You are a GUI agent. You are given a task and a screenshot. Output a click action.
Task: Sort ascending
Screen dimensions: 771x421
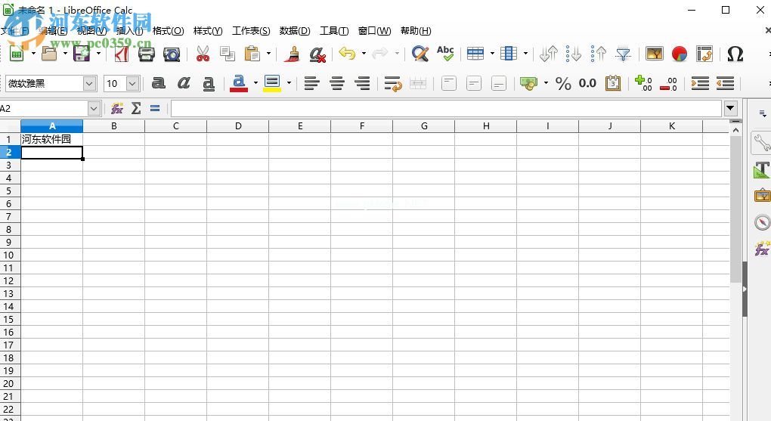pos(573,54)
